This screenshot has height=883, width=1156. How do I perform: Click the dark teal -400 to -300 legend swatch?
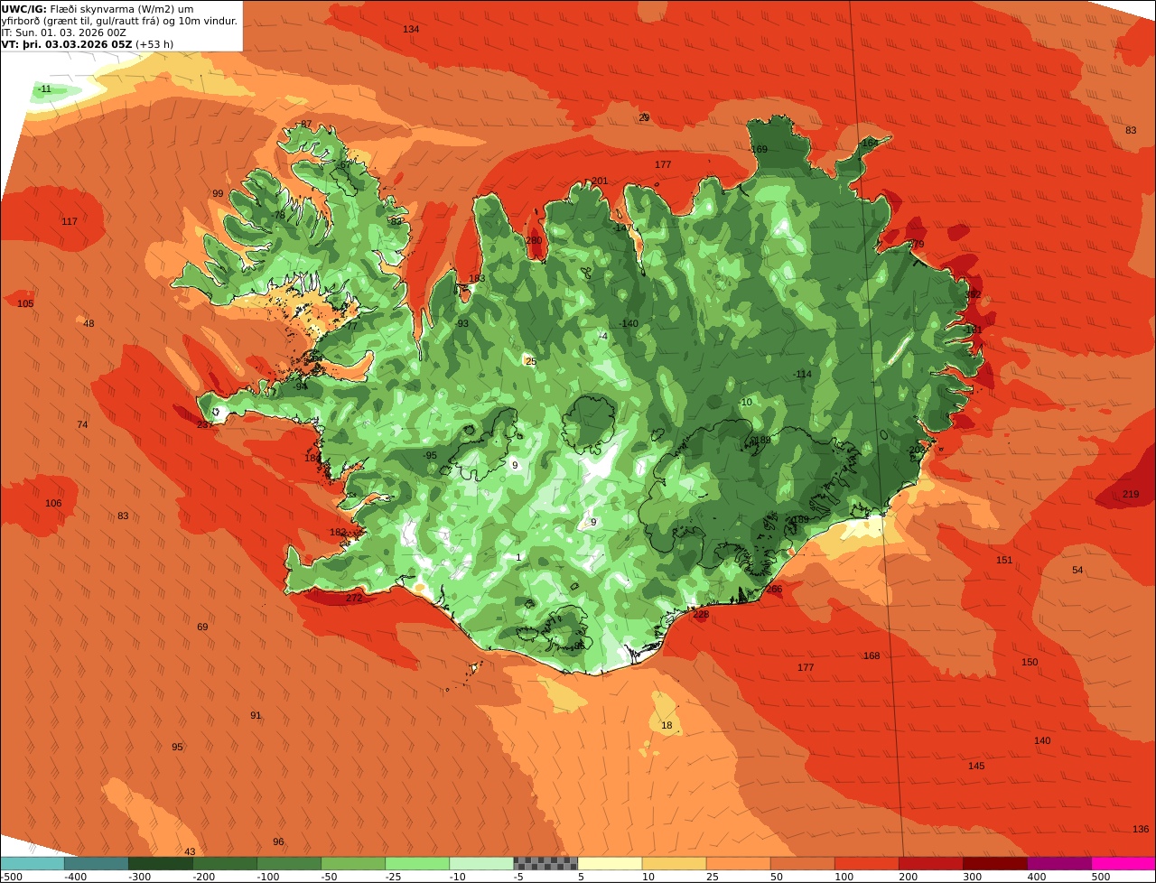[x=96, y=863]
